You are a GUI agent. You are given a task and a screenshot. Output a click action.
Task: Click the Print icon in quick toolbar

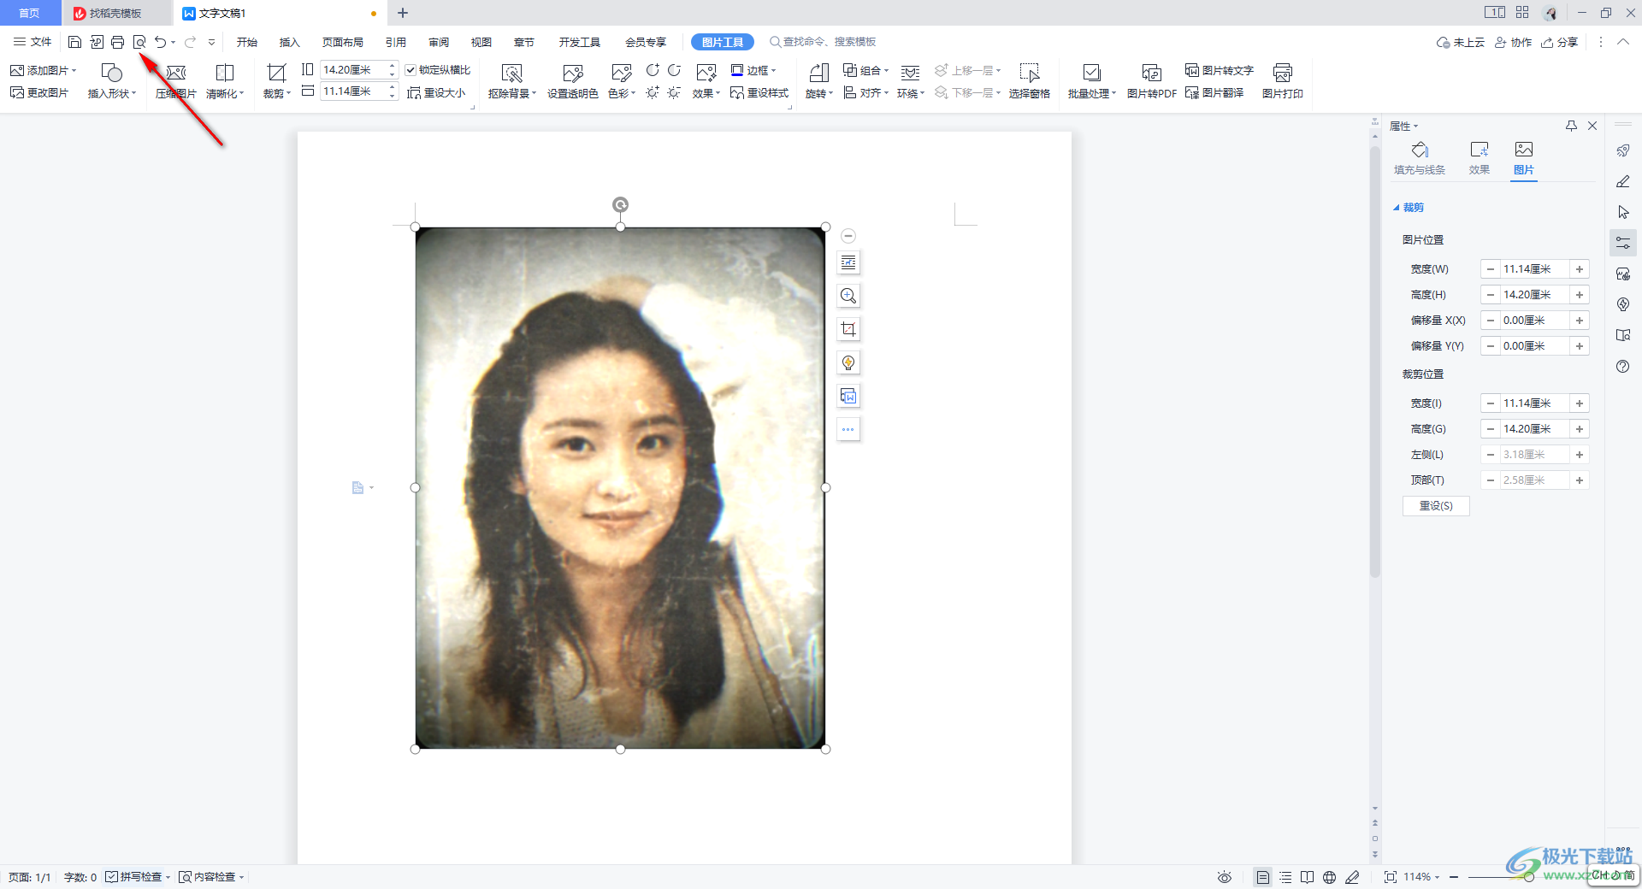pyautogui.click(x=118, y=42)
